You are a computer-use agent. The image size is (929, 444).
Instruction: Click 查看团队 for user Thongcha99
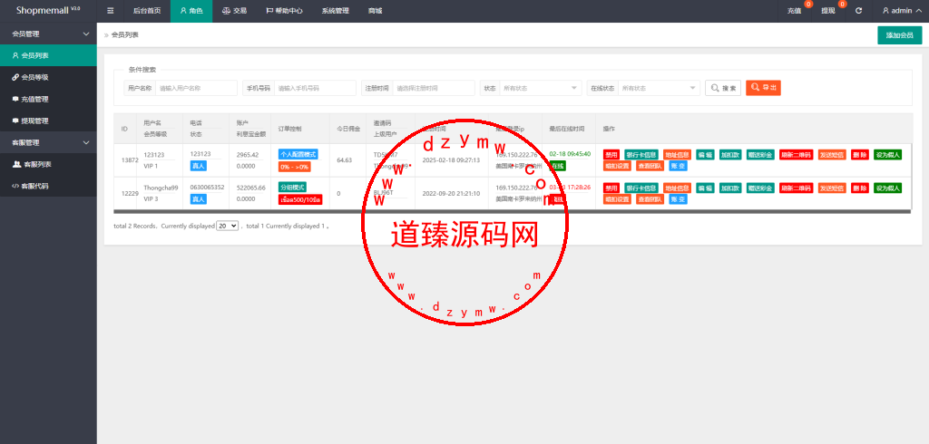[x=650, y=199]
